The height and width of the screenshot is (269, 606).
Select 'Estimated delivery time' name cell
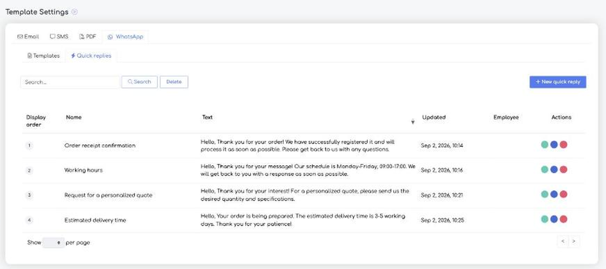point(95,220)
